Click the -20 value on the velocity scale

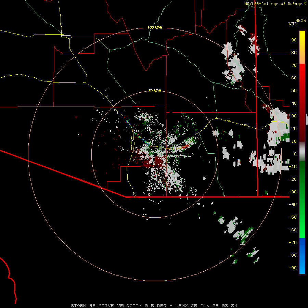point(293,179)
